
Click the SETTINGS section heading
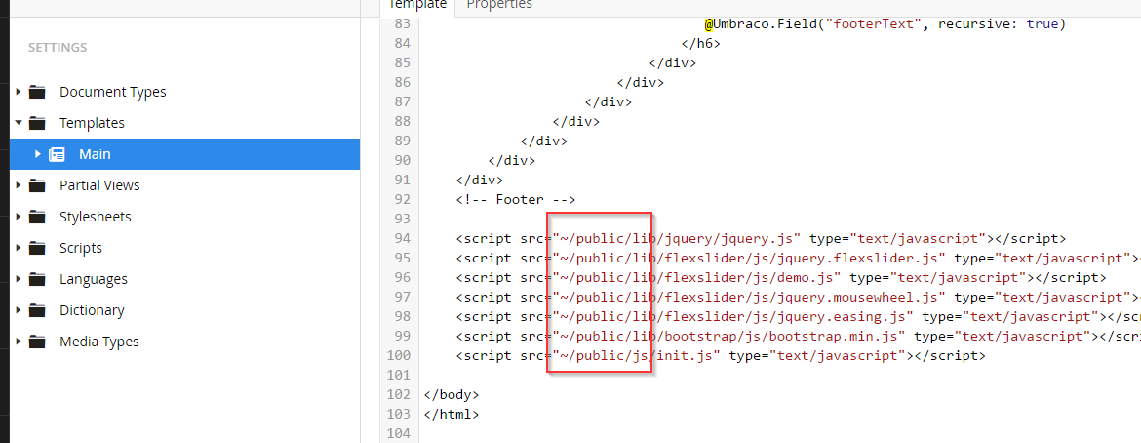58,48
